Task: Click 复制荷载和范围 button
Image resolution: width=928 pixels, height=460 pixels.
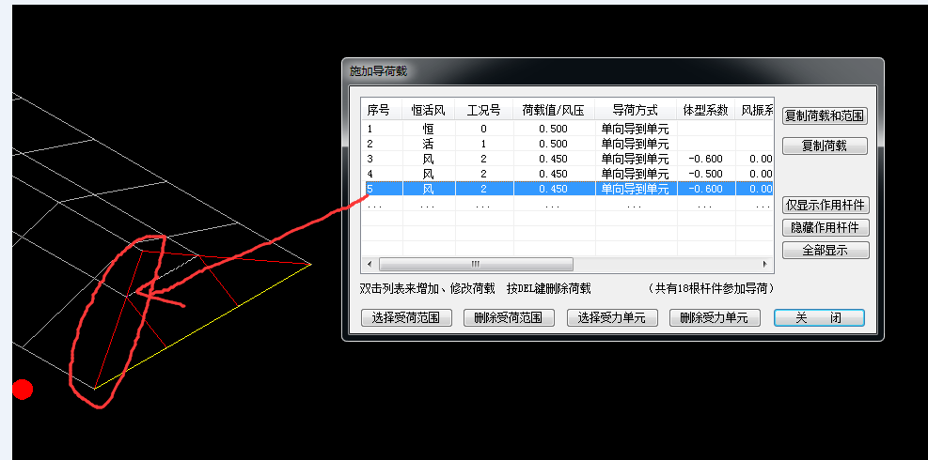Action: click(825, 115)
